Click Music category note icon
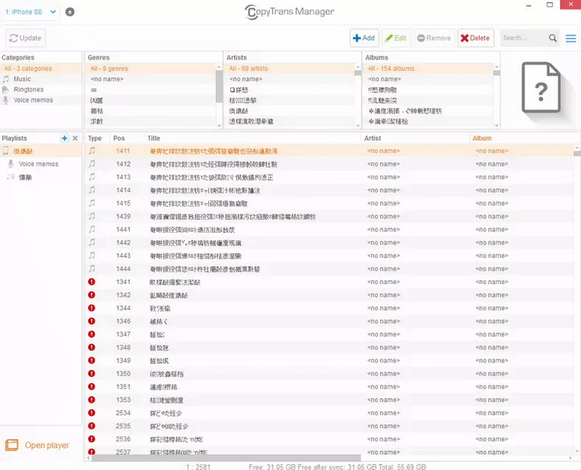 coord(6,79)
